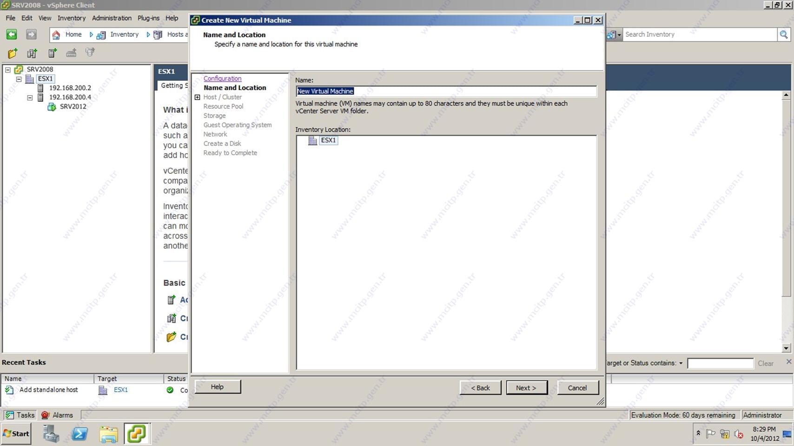Click the green Back navigation arrow
This screenshot has width=794, height=446.
pyautogui.click(x=12, y=34)
